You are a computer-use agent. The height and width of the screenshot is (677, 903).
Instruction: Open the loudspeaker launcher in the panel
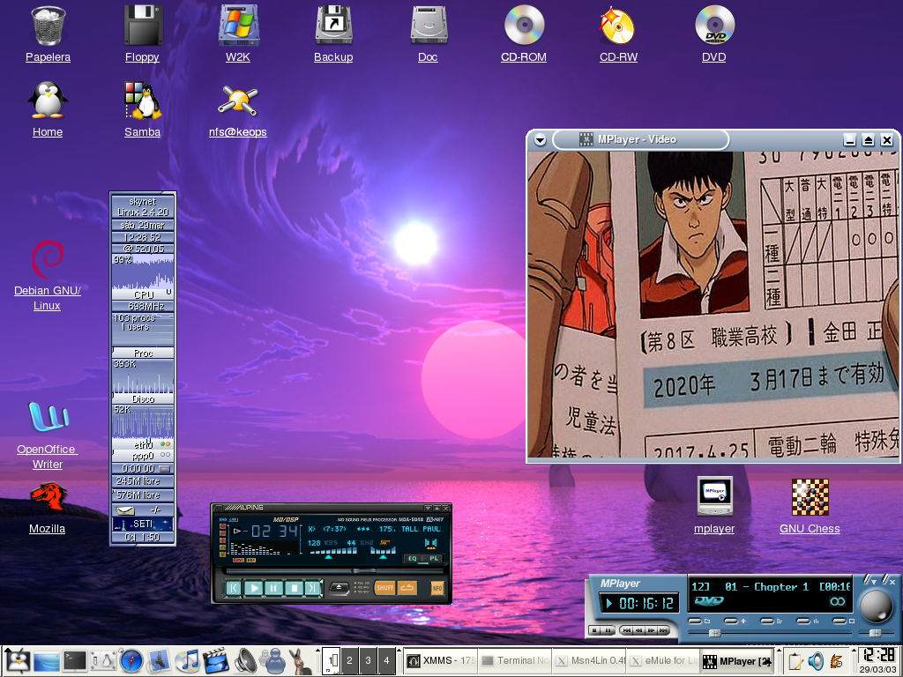click(245, 661)
